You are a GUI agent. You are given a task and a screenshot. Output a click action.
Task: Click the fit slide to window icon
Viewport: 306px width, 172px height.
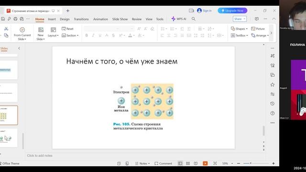coord(215,163)
